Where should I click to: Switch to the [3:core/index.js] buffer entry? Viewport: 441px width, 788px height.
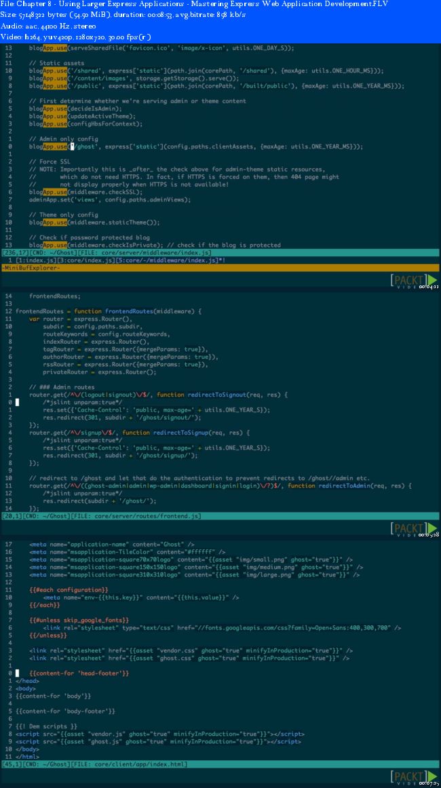pyautogui.click(x=75, y=260)
